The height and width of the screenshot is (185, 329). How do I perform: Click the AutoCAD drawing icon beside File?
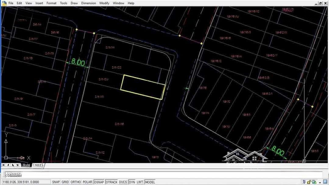click(x=4, y=3)
